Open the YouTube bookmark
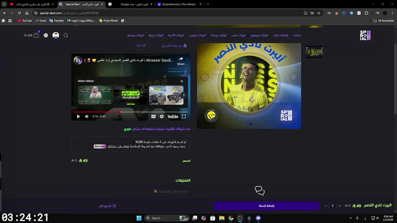Image resolution: width=397 pixels, height=223 pixels. point(25,21)
